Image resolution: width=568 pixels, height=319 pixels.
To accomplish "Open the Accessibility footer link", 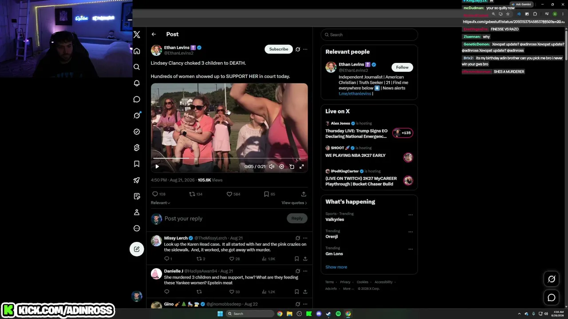I will (383, 282).
